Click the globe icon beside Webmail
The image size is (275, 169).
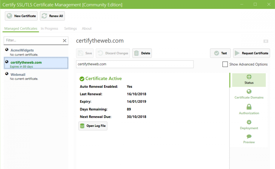[7, 74]
